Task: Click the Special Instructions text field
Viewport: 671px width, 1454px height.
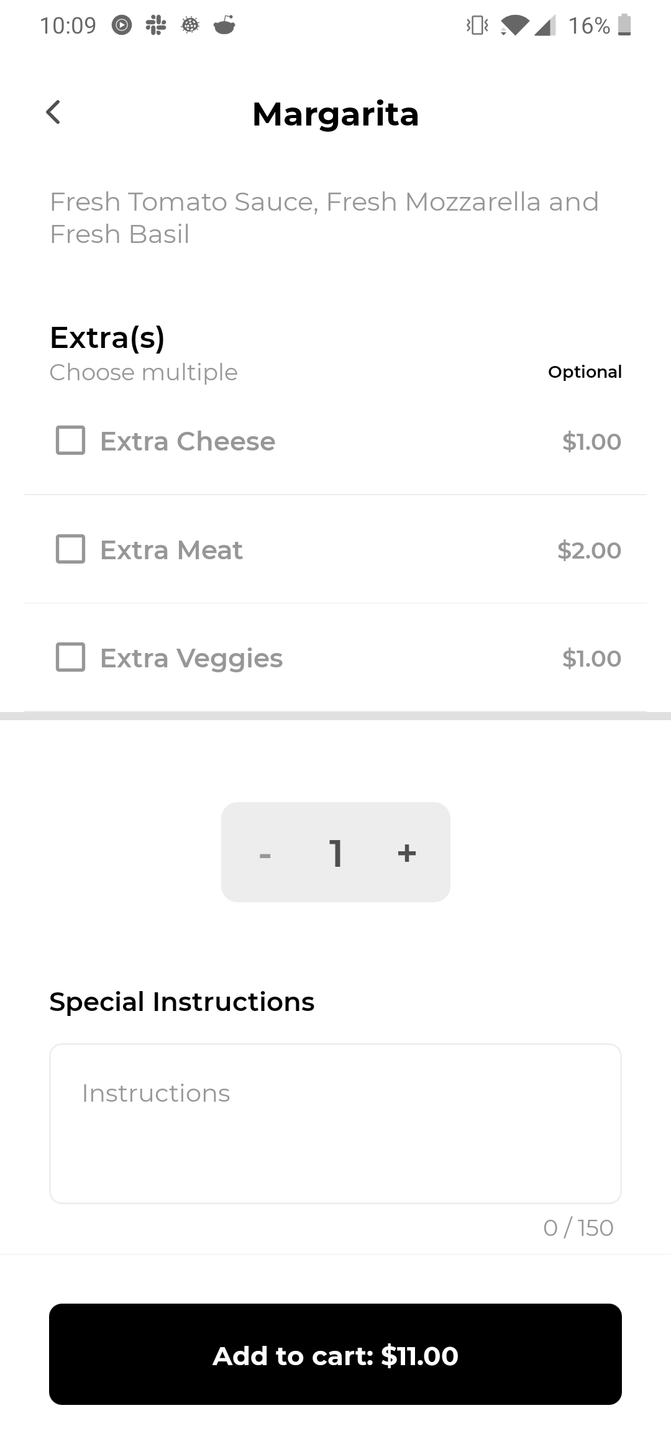Action: 335,1123
